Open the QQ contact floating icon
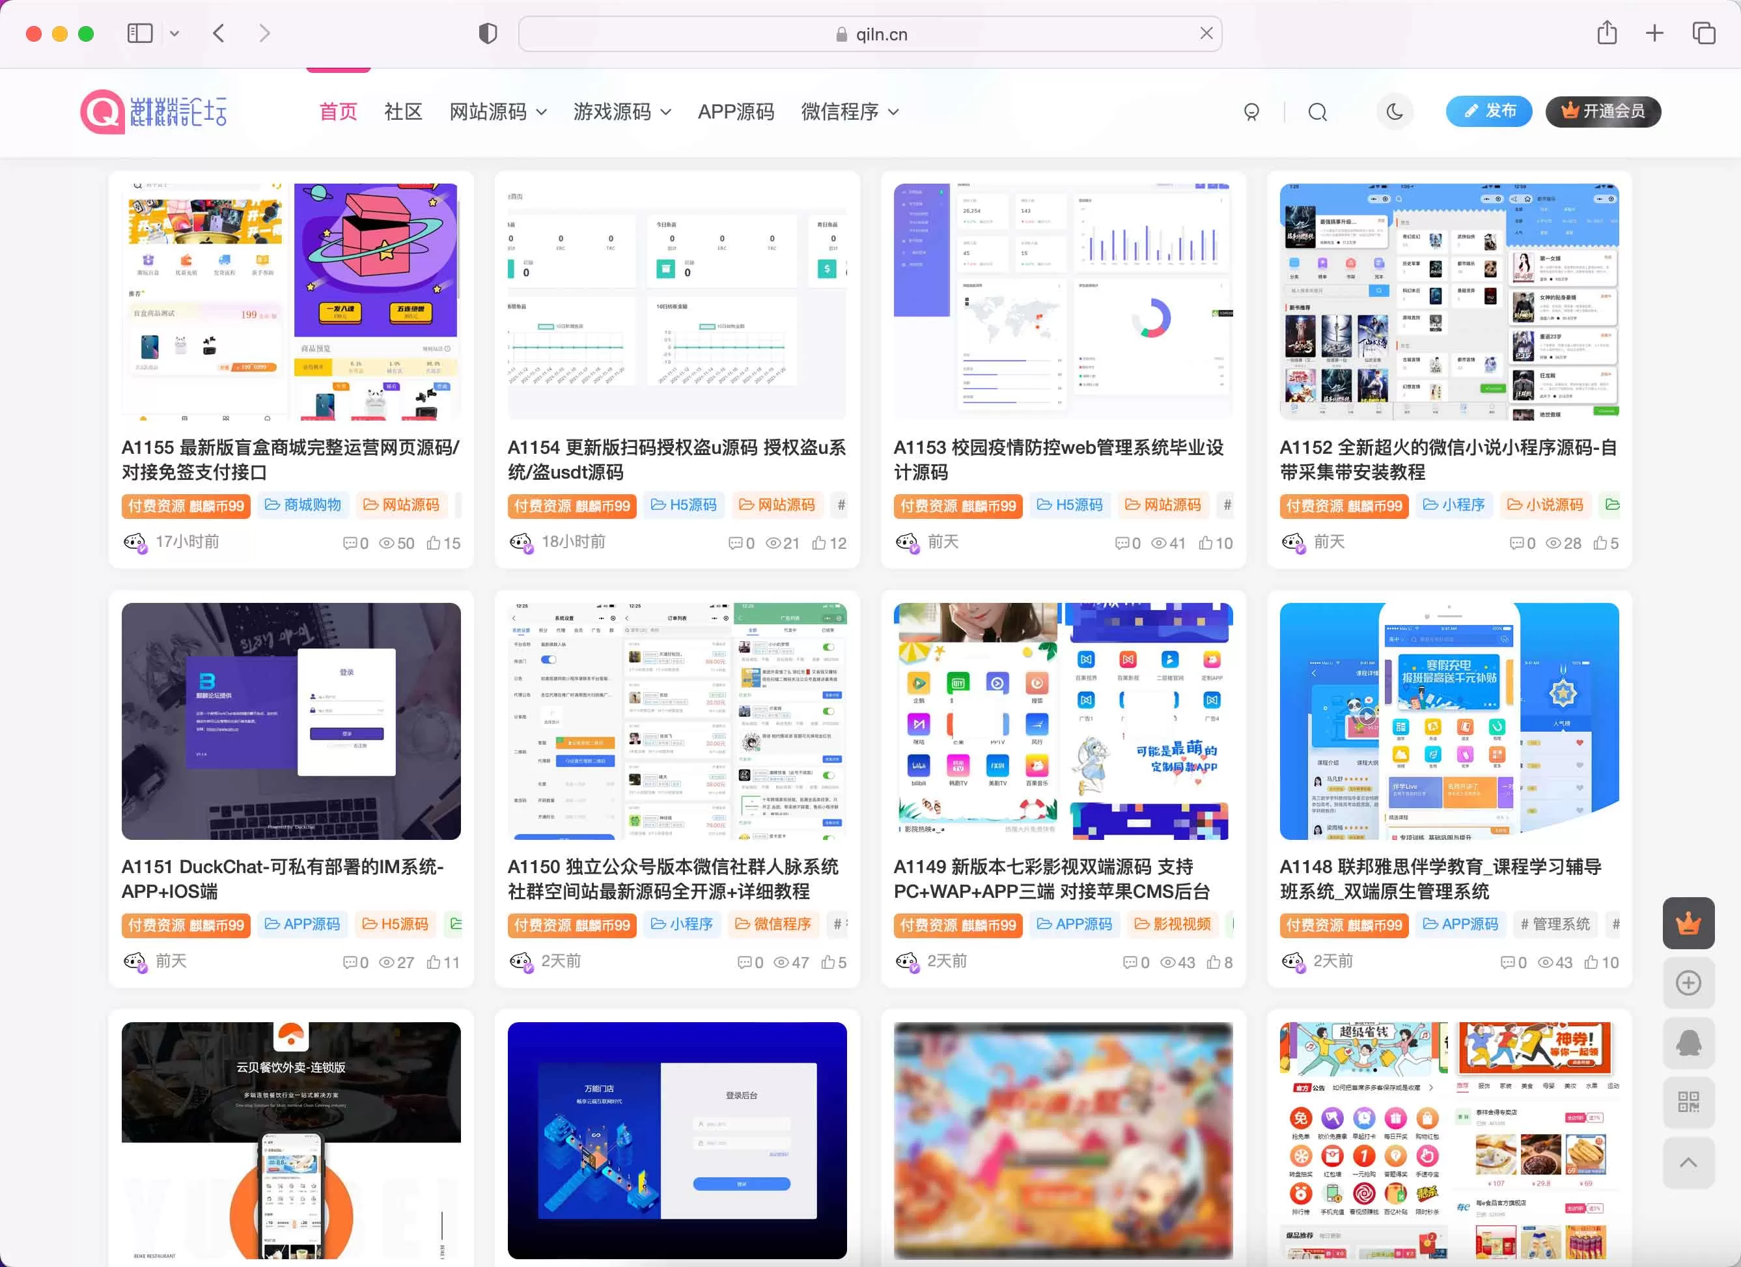The height and width of the screenshot is (1267, 1741). pos(1688,1043)
